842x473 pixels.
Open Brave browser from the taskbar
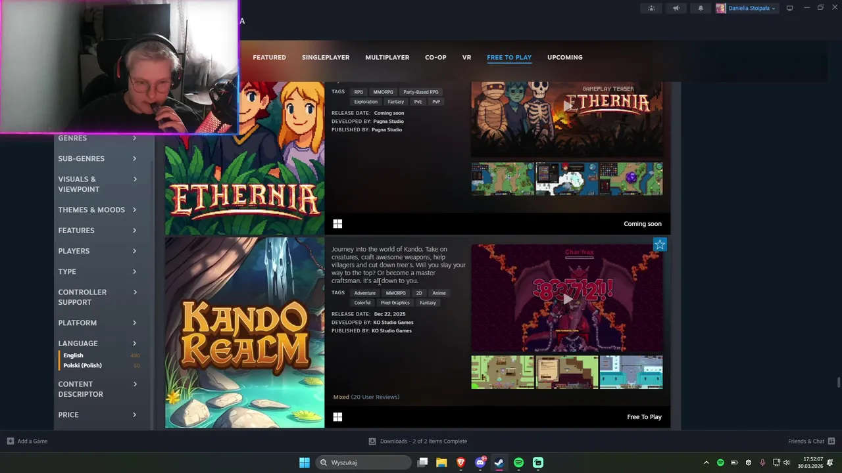point(460,462)
